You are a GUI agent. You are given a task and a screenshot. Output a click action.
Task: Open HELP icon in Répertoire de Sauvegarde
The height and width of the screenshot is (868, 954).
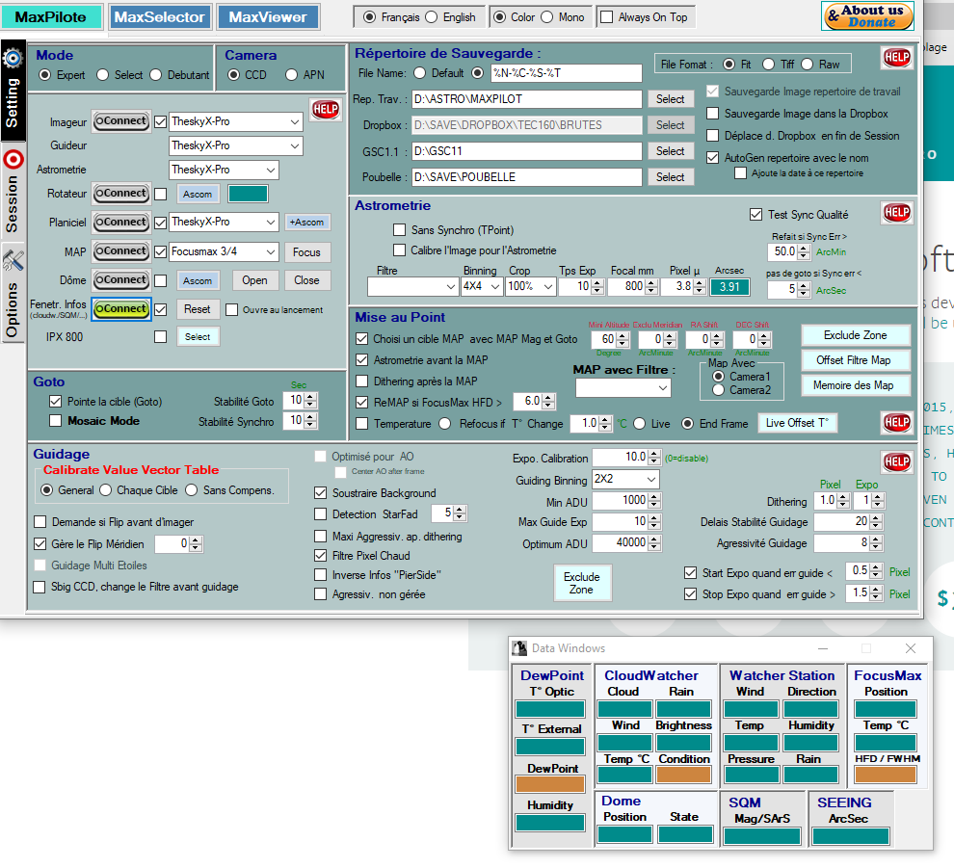point(897,58)
